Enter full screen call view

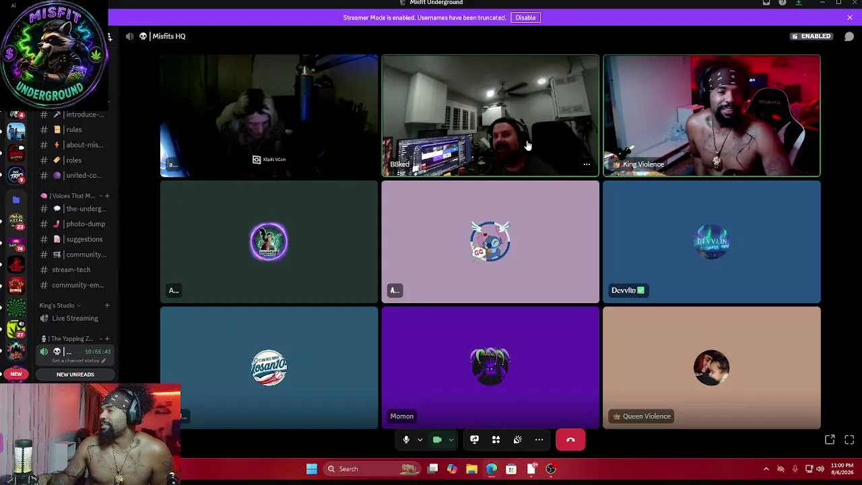point(849,440)
